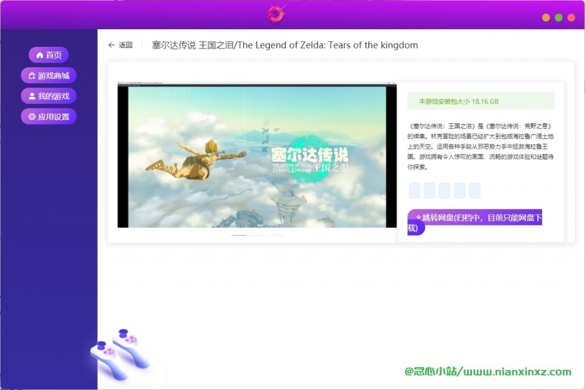Viewport: 585px width, 390px height.
Task: Click the game controller illustration
Action: [120, 354]
